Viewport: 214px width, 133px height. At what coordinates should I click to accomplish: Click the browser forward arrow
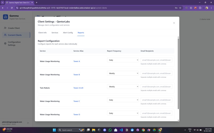click(7, 8)
